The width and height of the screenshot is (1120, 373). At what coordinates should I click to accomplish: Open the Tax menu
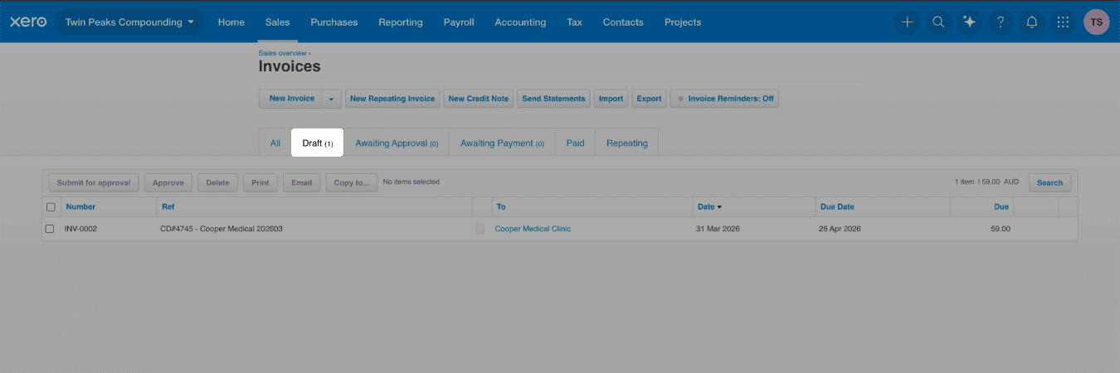574,22
